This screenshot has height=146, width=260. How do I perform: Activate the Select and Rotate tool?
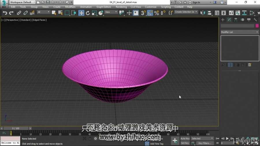pos(88,13)
